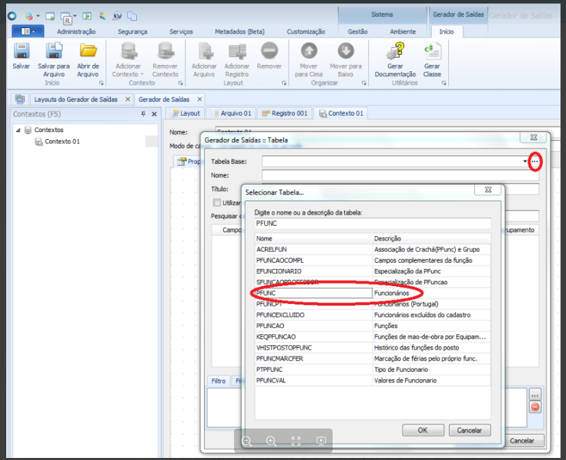566x460 pixels.
Task: Switch to the Layout tab
Action: 185,114
